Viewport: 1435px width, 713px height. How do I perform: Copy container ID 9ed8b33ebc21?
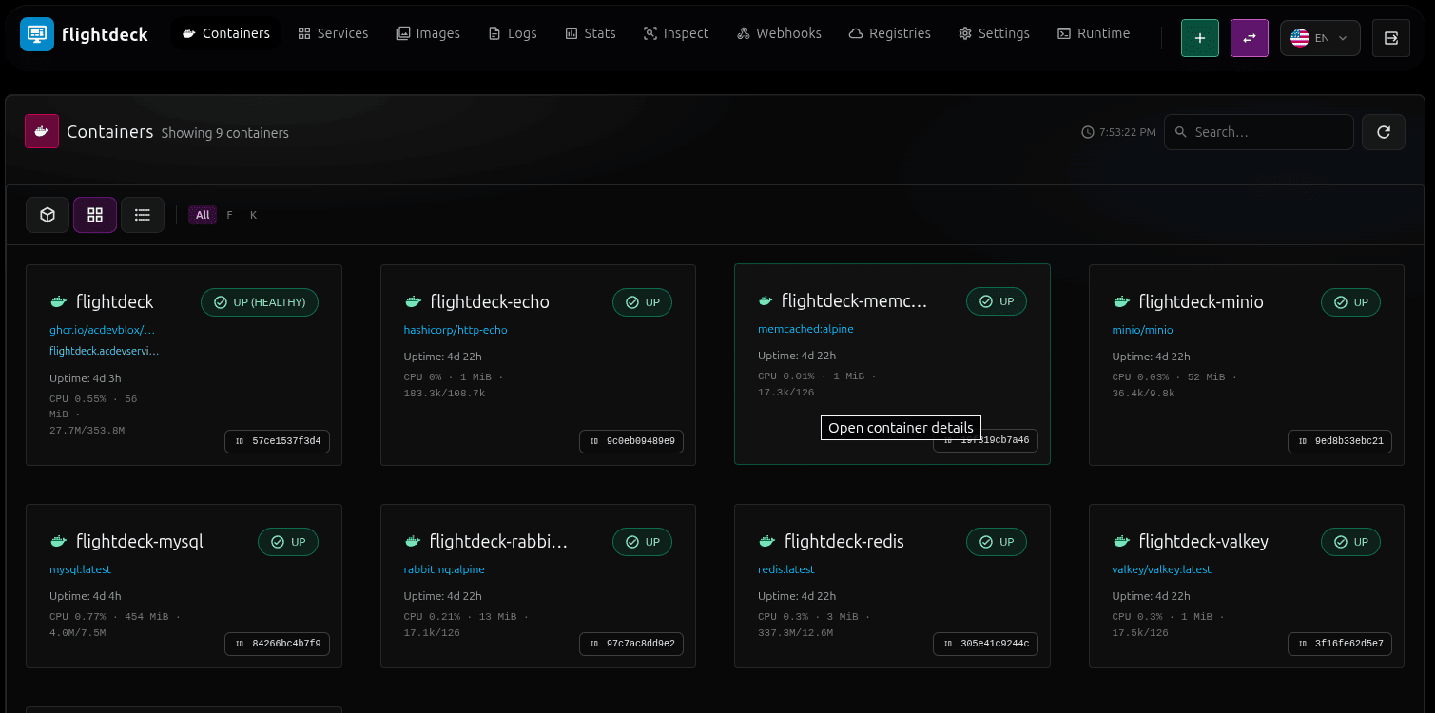coord(1340,441)
